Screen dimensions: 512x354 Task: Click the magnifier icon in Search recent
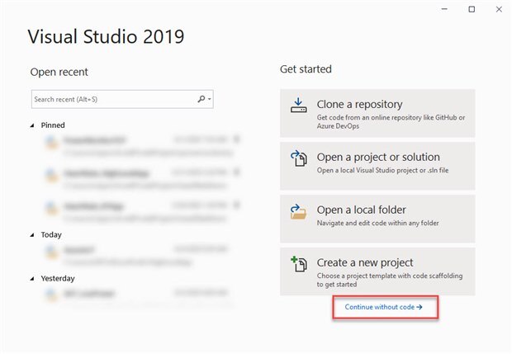201,100
